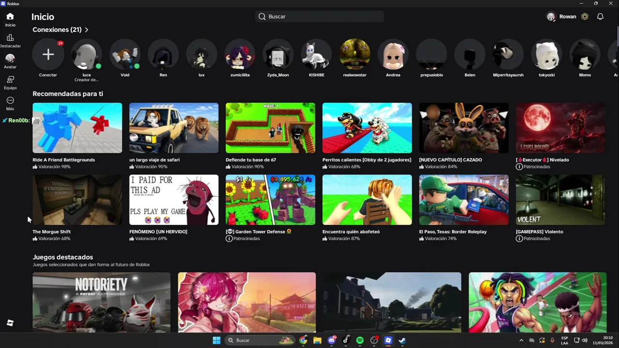619x348 pixels.
Task: Open Encuentra quién abofeteó game
Action: 367,200
